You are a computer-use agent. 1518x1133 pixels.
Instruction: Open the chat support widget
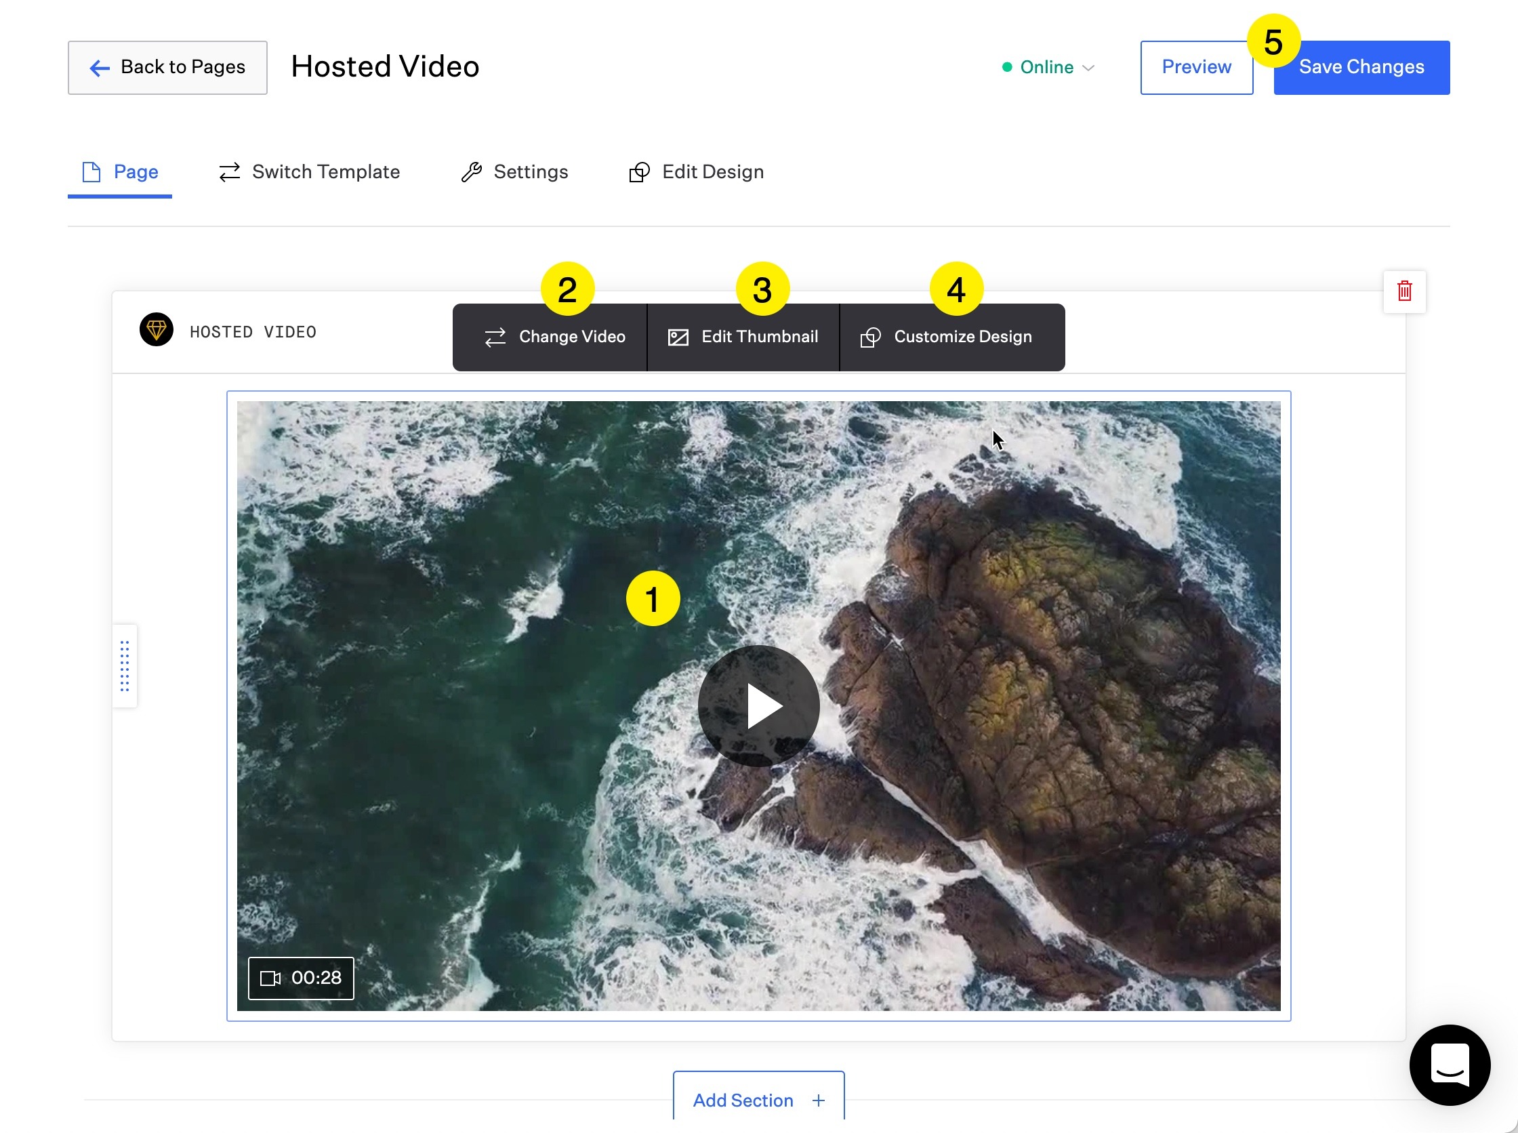[1450, 1065]
